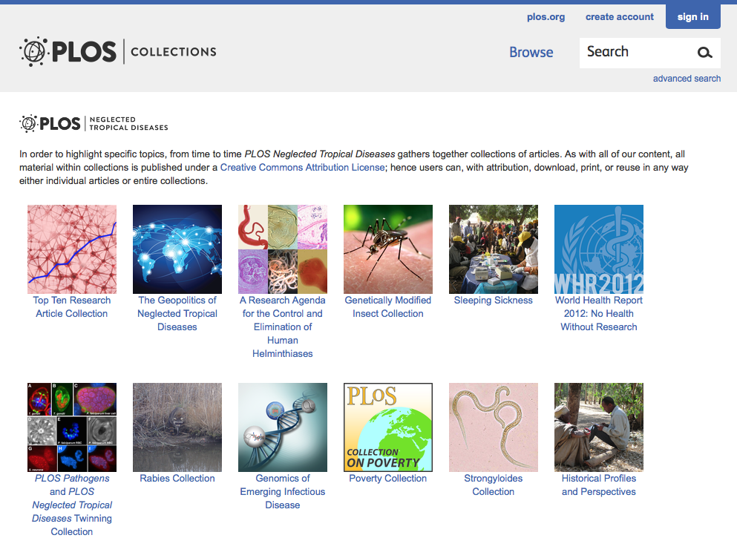Click the Poverty Collection link
The height and width of the screenshot is (538, 737).
coord(387,479)
